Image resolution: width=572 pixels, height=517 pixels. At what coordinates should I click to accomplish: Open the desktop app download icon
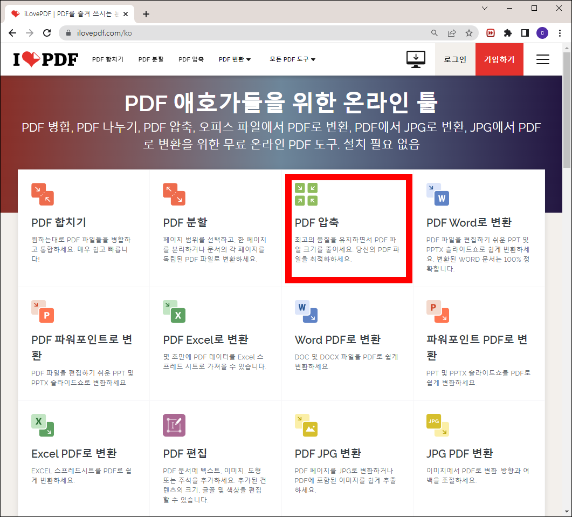coord(415,59)
